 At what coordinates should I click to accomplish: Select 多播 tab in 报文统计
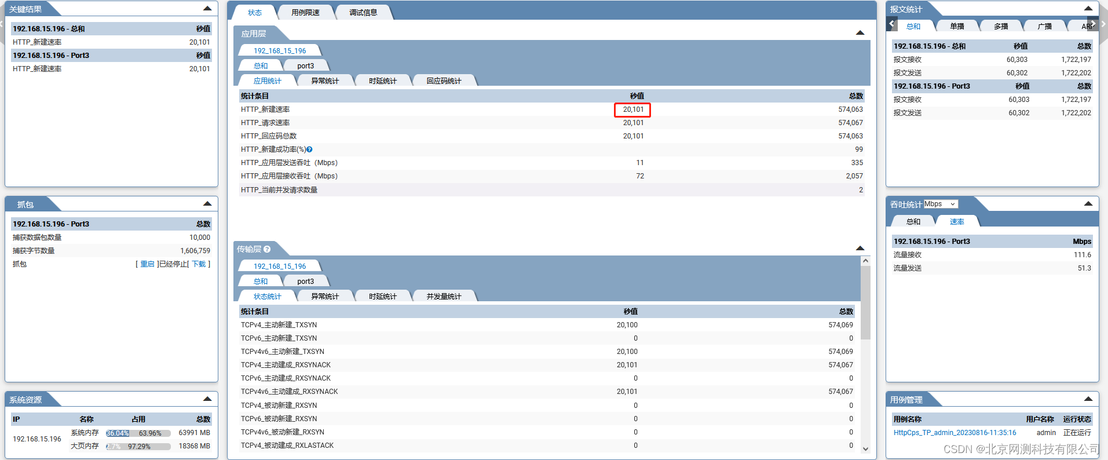[x=1001, y=27]
